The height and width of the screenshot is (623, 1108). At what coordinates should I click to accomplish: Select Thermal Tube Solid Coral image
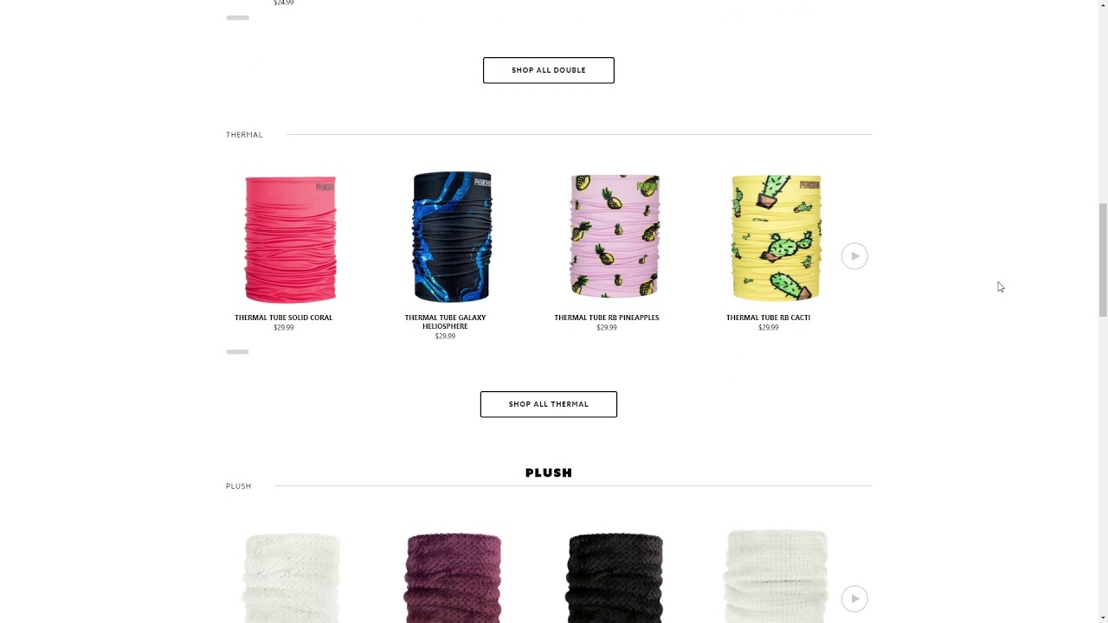pos(291,239)
